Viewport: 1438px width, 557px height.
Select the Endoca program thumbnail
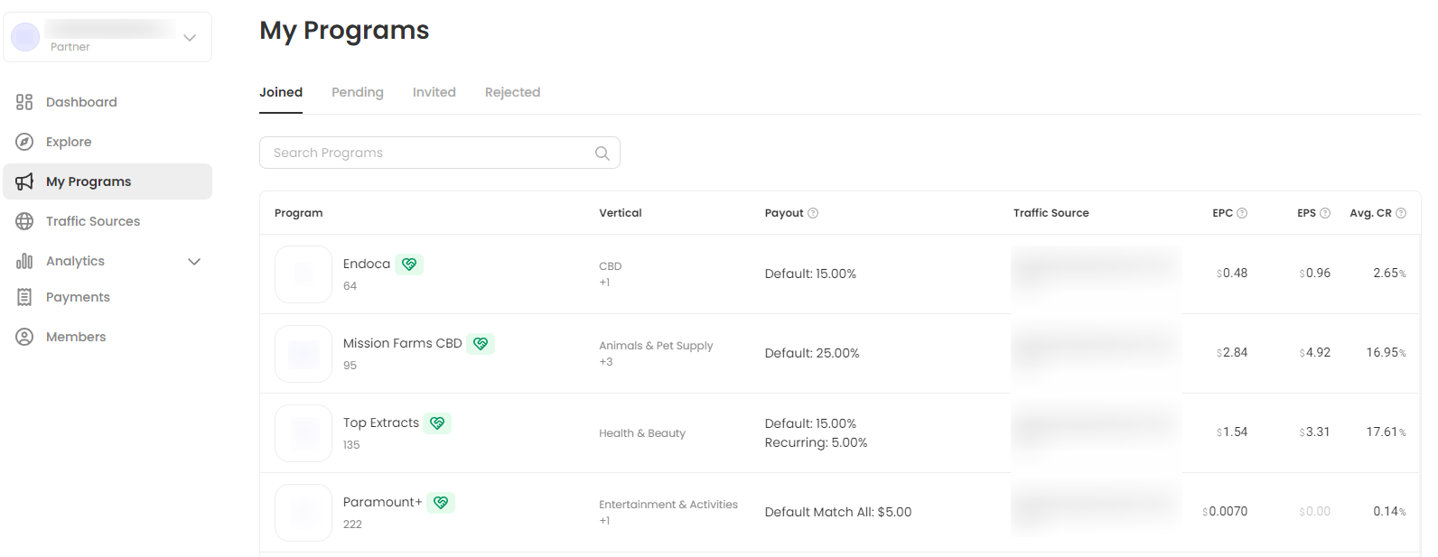click(303, 274)
